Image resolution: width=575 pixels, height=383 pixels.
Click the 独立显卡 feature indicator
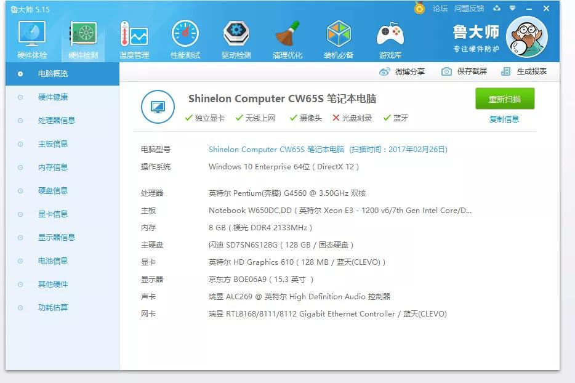click(205, 118)
